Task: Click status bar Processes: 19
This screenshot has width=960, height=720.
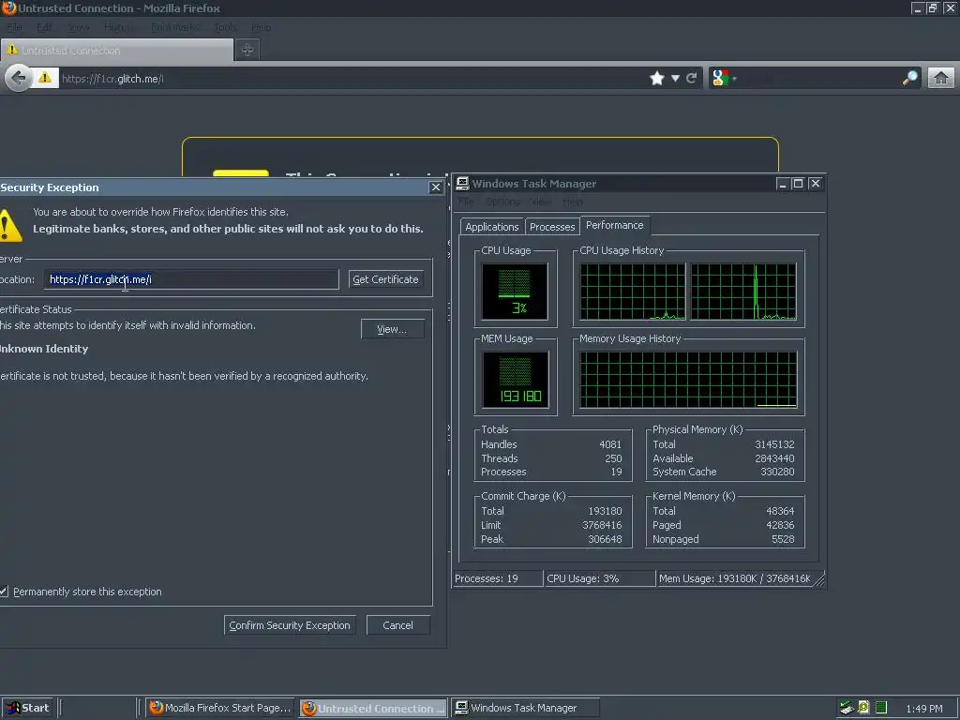Action: tap(498, 578)
